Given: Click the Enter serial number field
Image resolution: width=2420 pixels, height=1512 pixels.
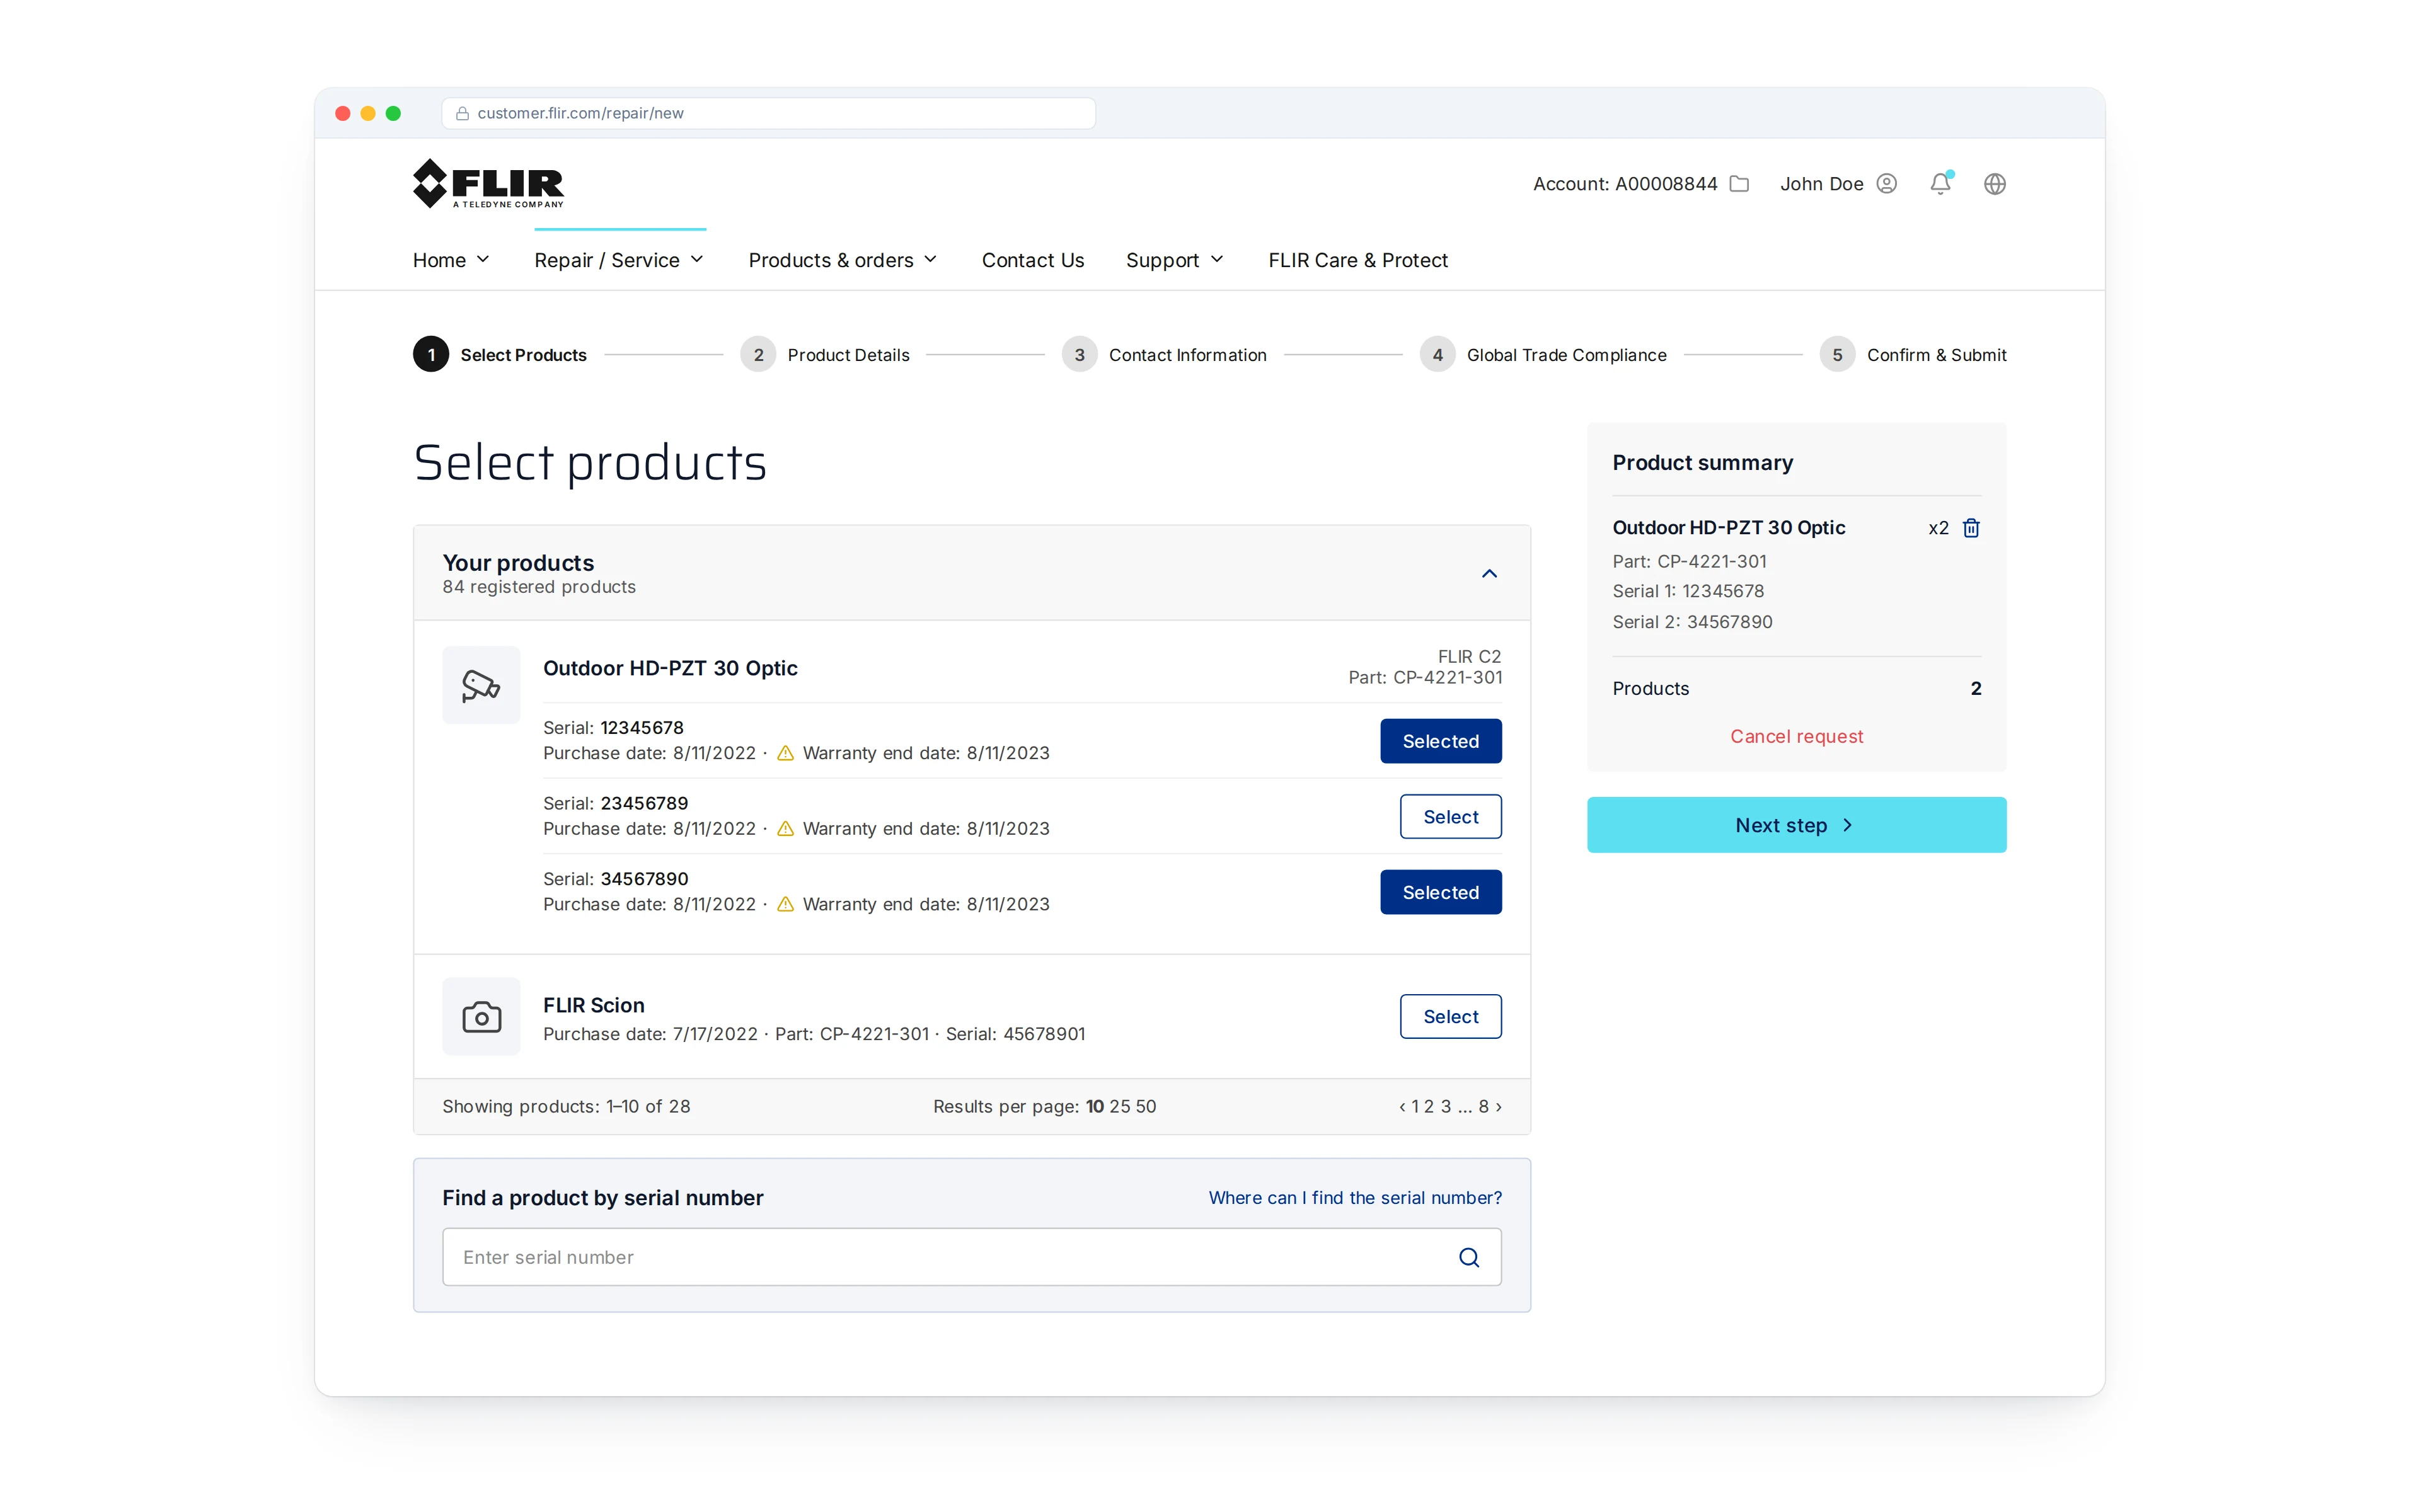Looking at the screenshot, I should (x=971, y=1257).
